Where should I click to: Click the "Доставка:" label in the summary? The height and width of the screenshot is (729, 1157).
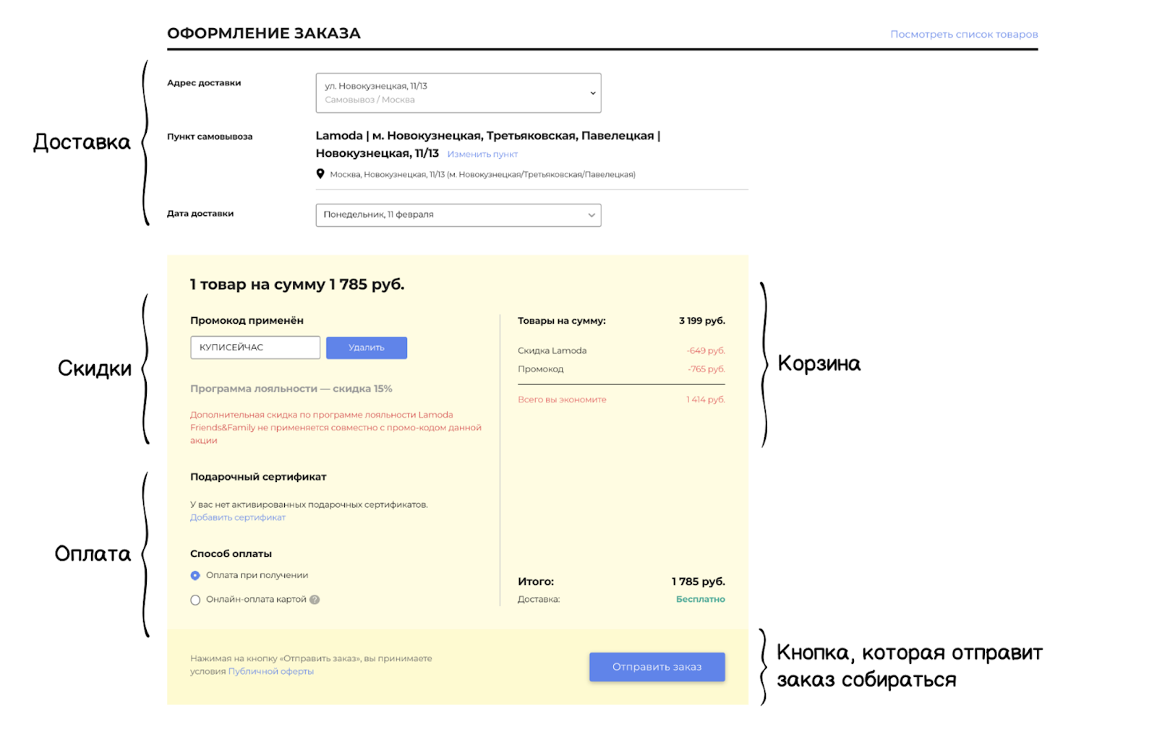tap(539, 600)
